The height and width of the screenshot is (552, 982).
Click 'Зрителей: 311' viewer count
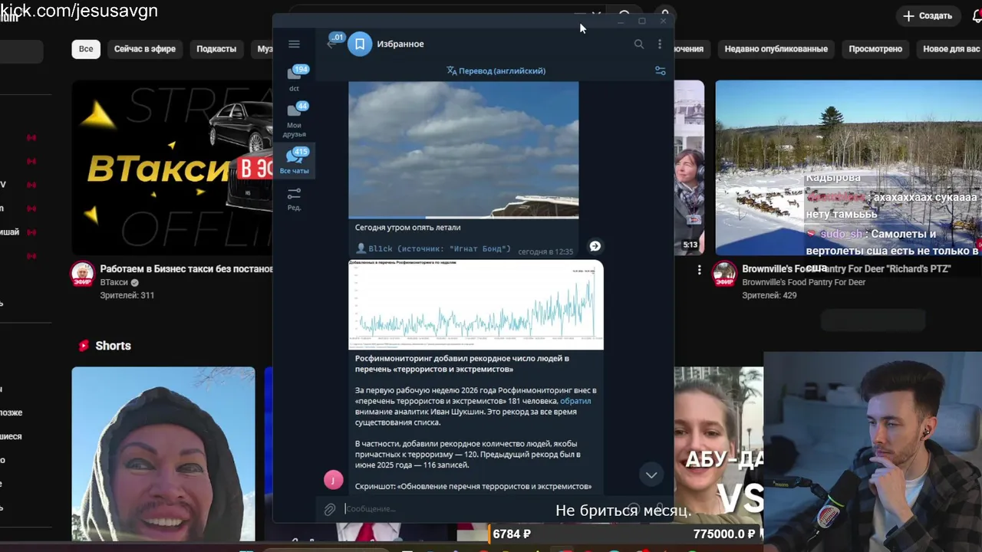tap(127, 295)
